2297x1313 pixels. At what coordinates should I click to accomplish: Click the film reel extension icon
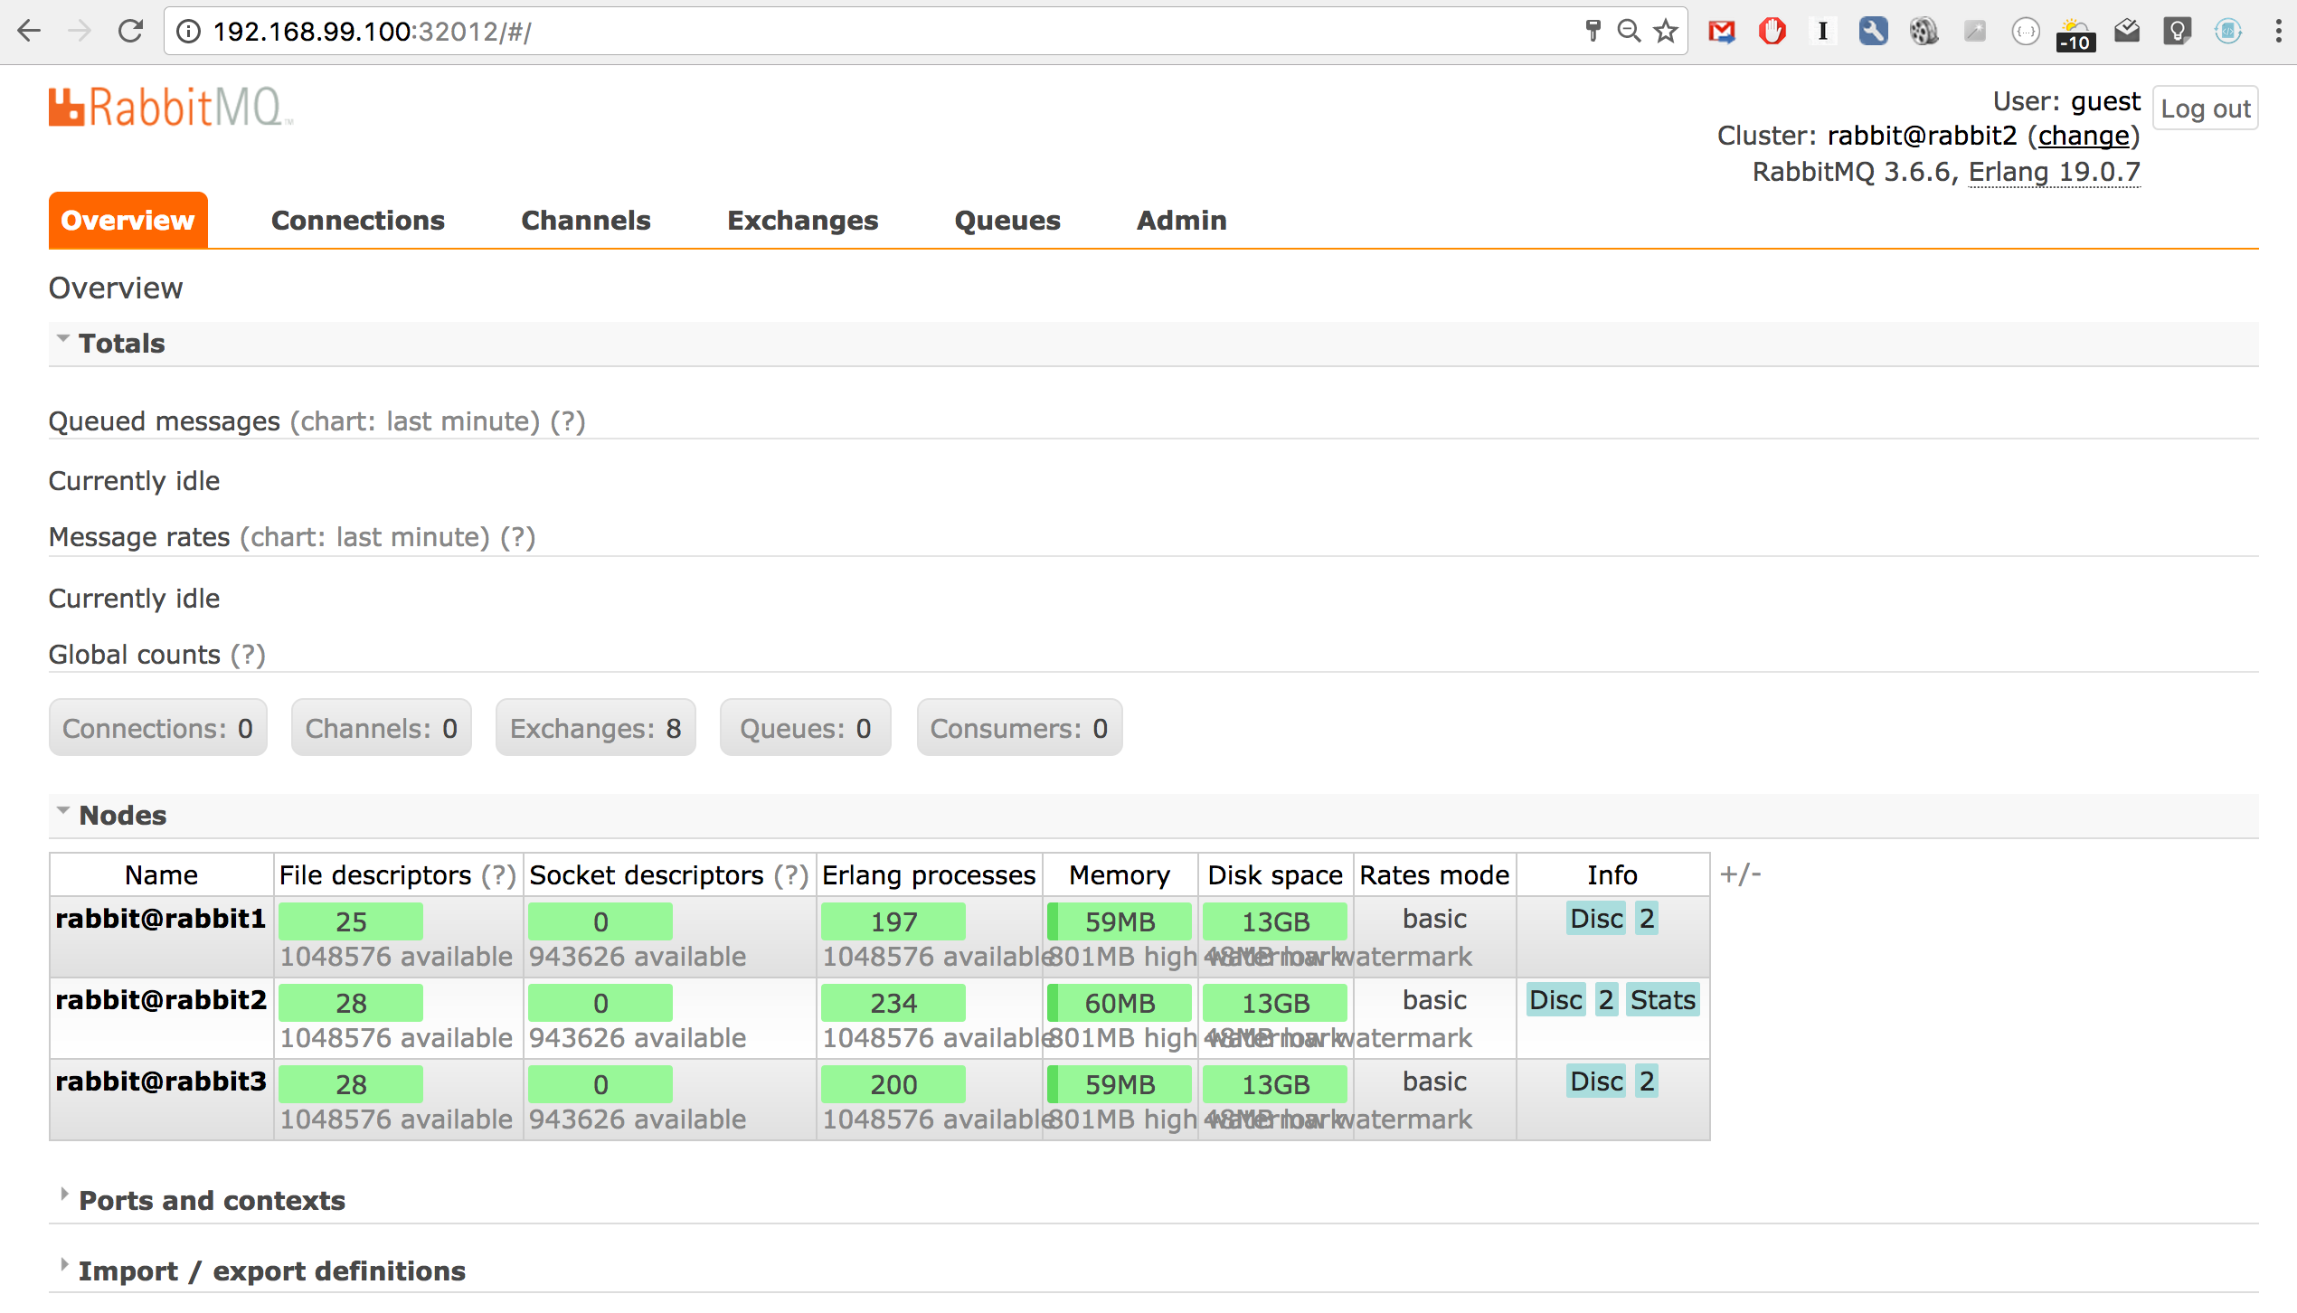(x=1924, y=32)
